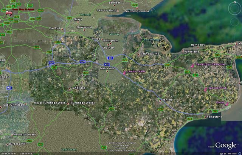Click the Canterbury Cathedral pink pushpin
Viewport: 242px width, 155px height.
tap(192, 65)
